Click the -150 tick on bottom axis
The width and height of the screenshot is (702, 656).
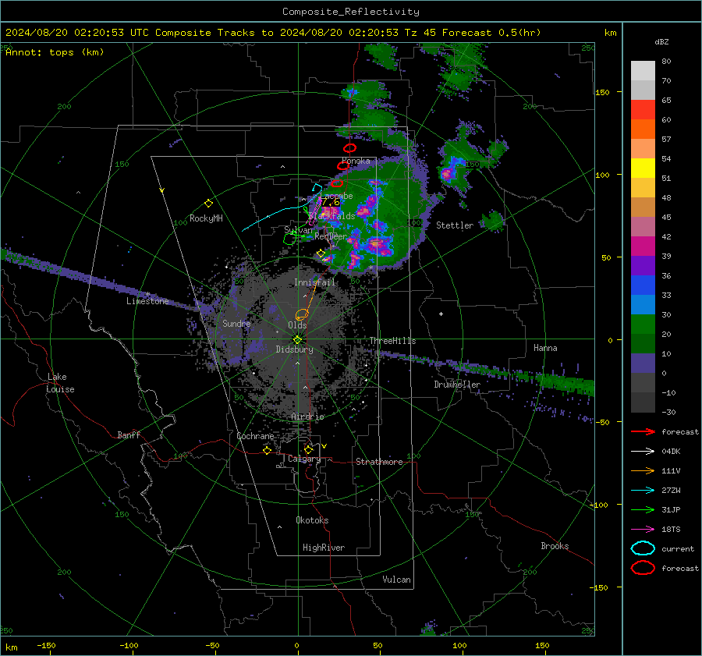pyautogui.click(x=46, y=646)
